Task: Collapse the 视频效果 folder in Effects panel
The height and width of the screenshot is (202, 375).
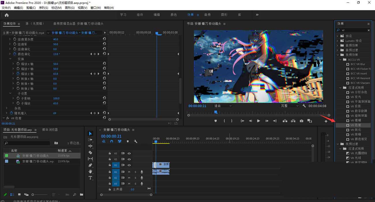Action: coord(338,55)
